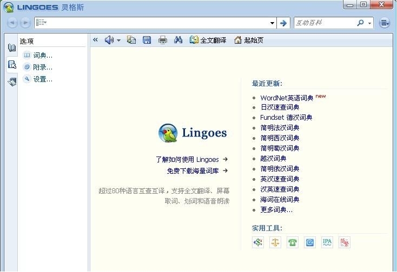Screen dimensions: 397x272
Task: Select the options sidebar tab
Action: [12, 65]
